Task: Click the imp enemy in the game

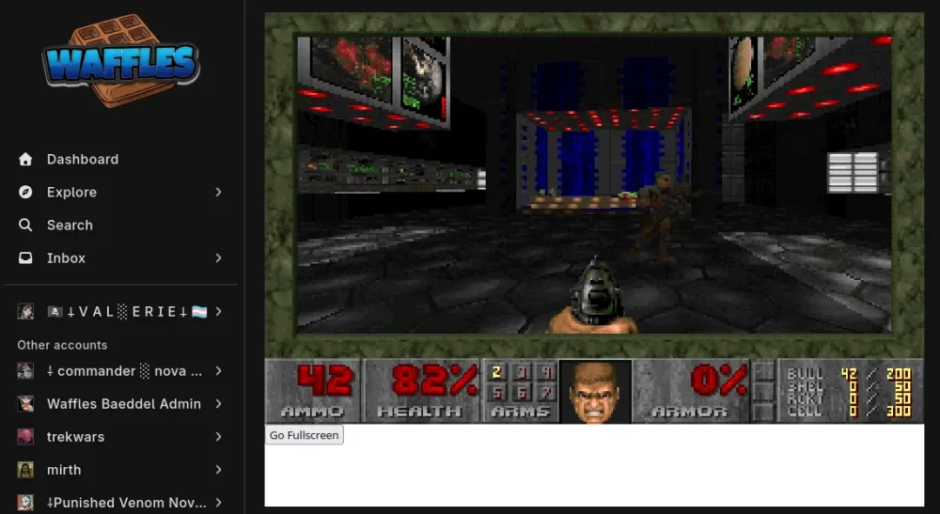Action: point(661,217)
